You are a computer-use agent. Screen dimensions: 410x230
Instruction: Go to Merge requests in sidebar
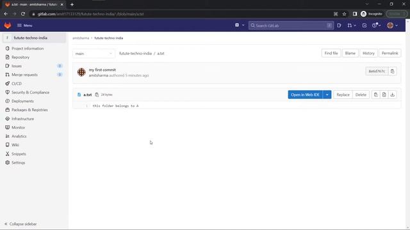pyautogui.click(x=24, y=75)
